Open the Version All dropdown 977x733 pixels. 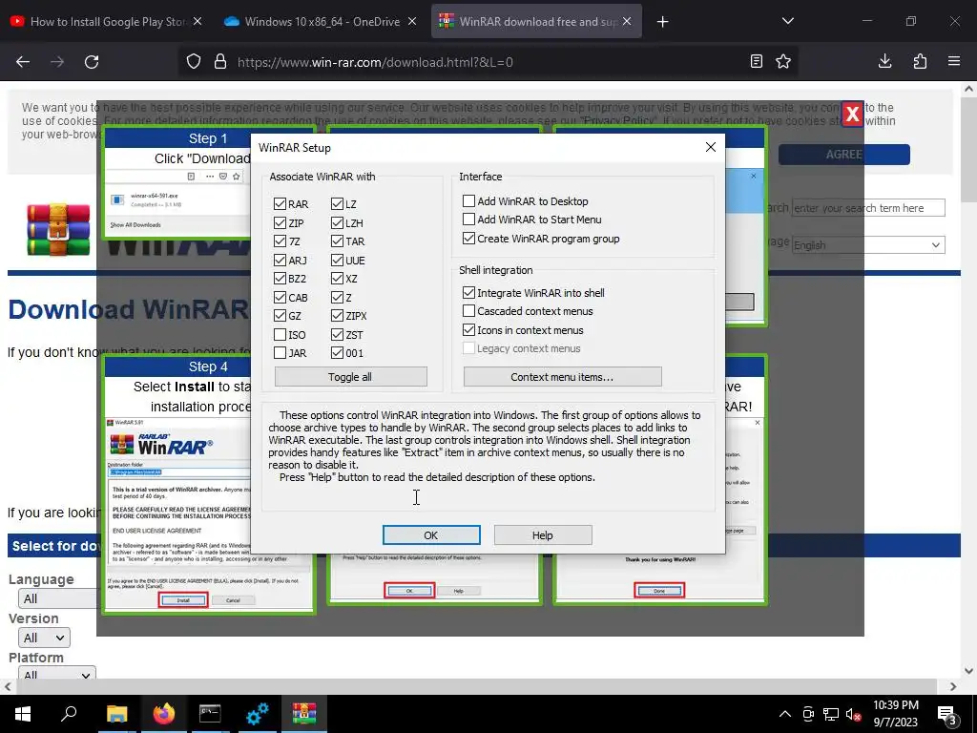coord(44,638)
